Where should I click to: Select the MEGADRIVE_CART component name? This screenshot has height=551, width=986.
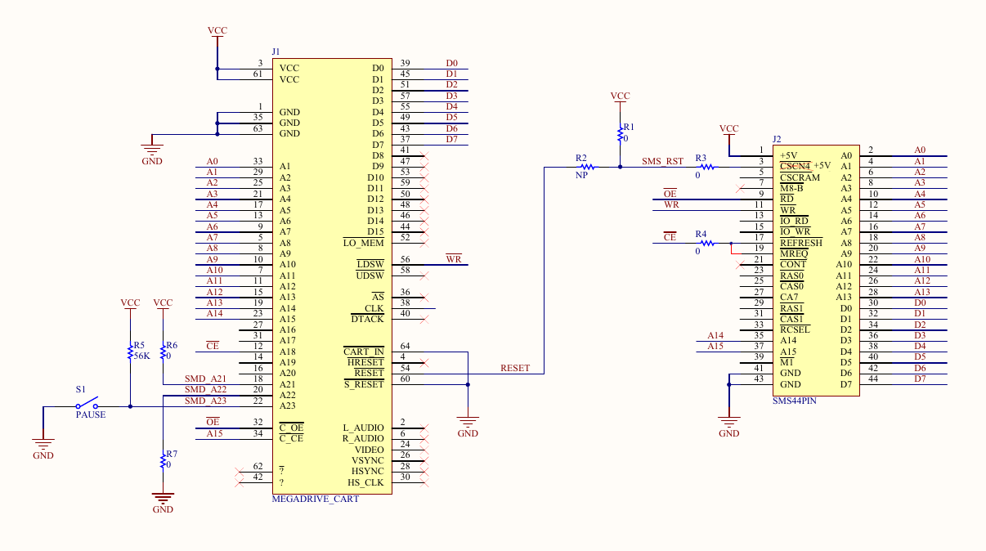[x=315, y=499]
